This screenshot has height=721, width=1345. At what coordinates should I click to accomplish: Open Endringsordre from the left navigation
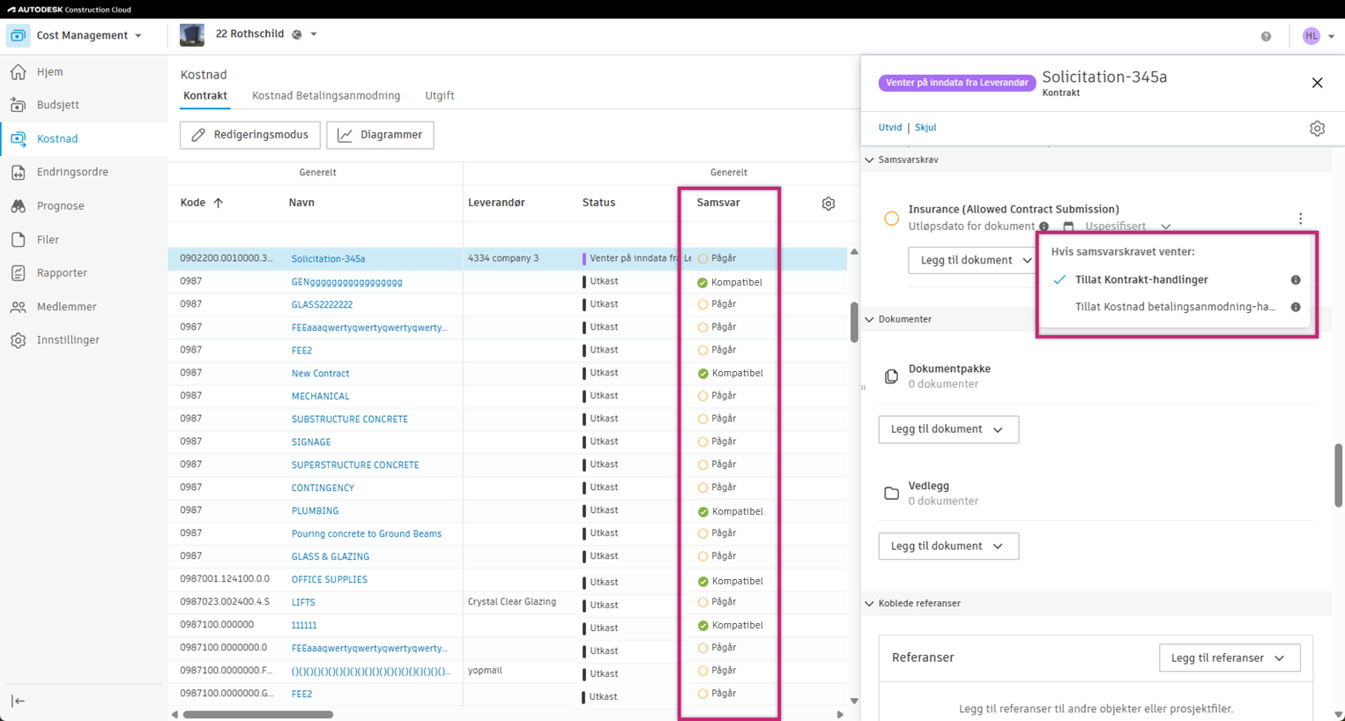(72, 172)
